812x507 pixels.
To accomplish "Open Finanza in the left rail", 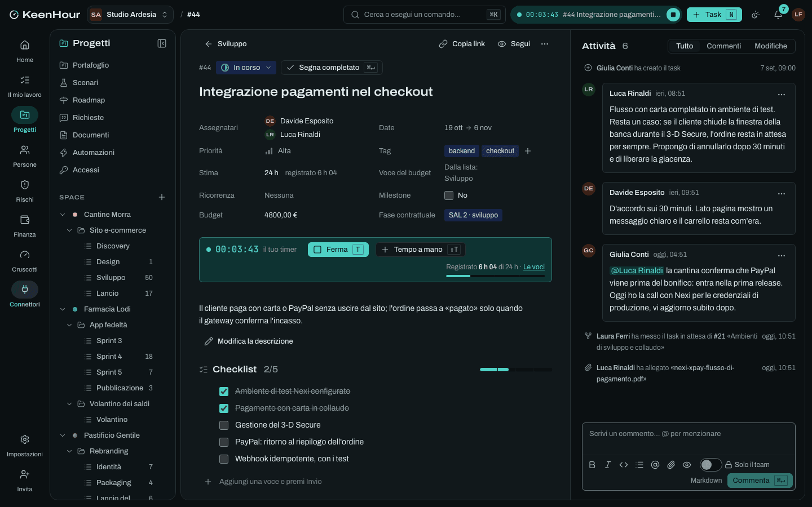I will coord(25,225).
